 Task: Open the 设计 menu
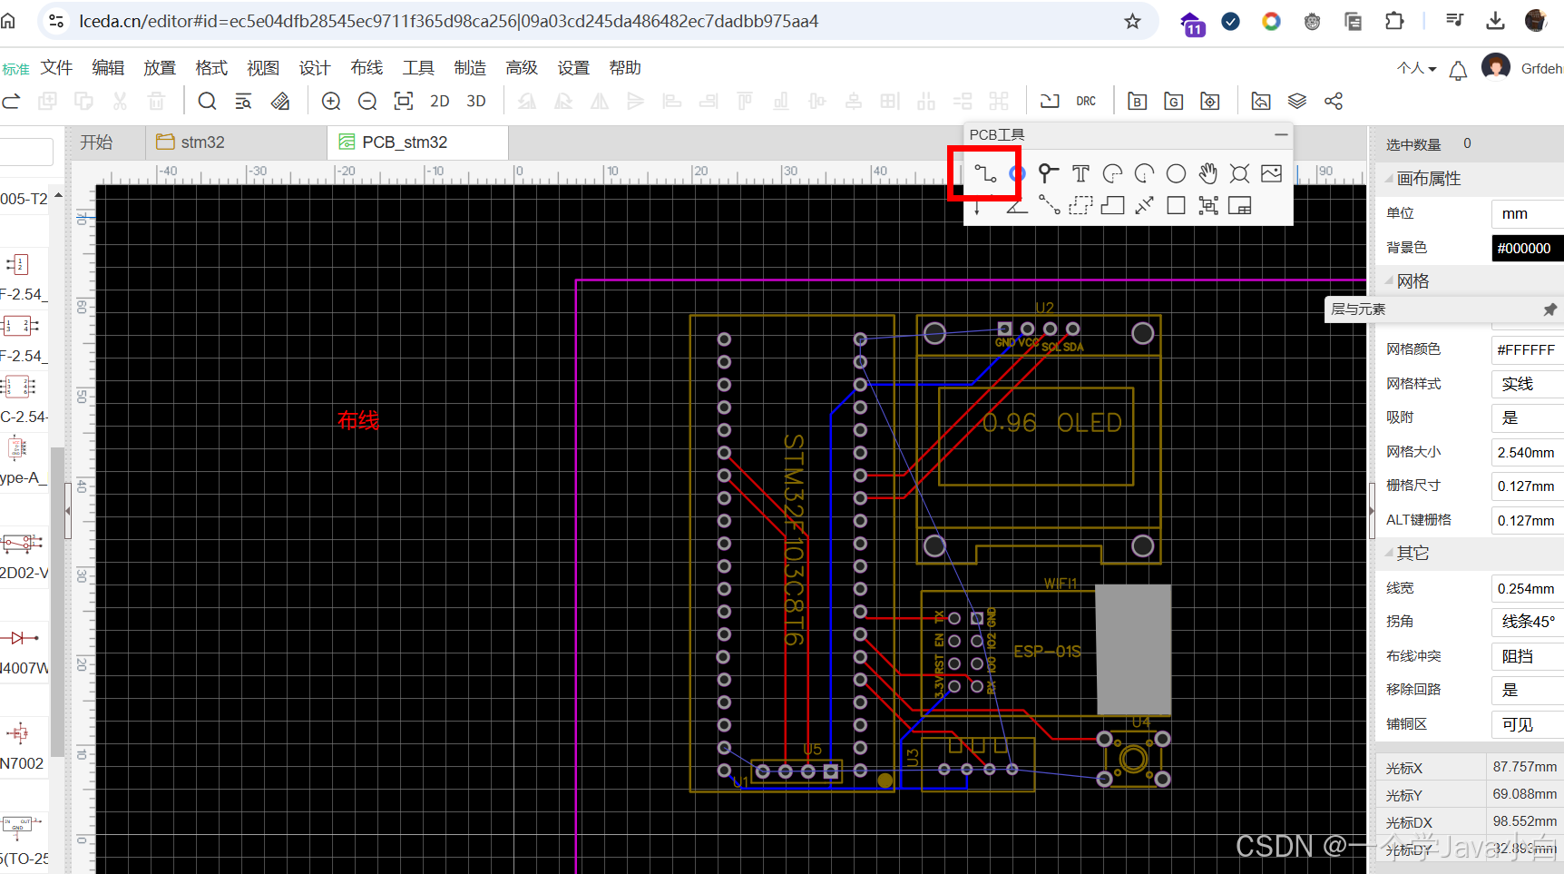coord(315,68)
